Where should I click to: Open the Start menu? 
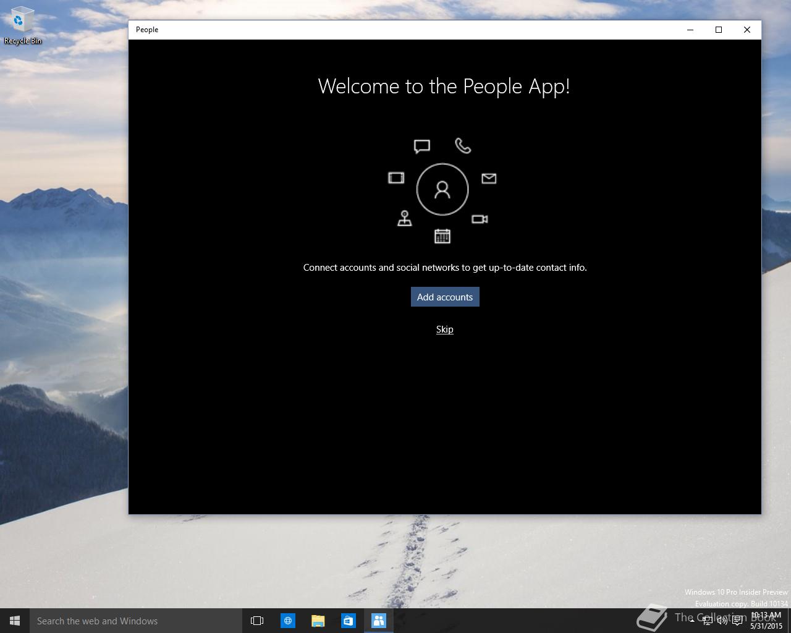(15, 621)
